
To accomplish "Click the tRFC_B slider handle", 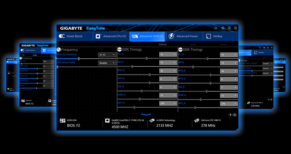I will (195, 108).
